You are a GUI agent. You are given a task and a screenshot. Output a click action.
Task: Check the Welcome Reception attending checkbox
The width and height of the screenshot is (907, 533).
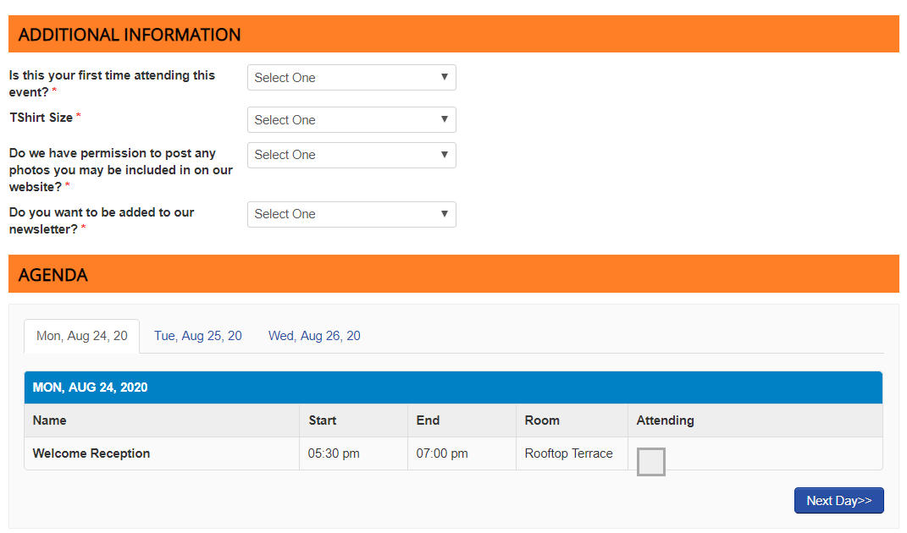(650, 462)
